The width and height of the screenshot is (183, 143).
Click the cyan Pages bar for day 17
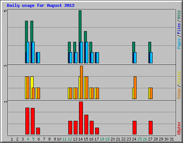[98, 58]
